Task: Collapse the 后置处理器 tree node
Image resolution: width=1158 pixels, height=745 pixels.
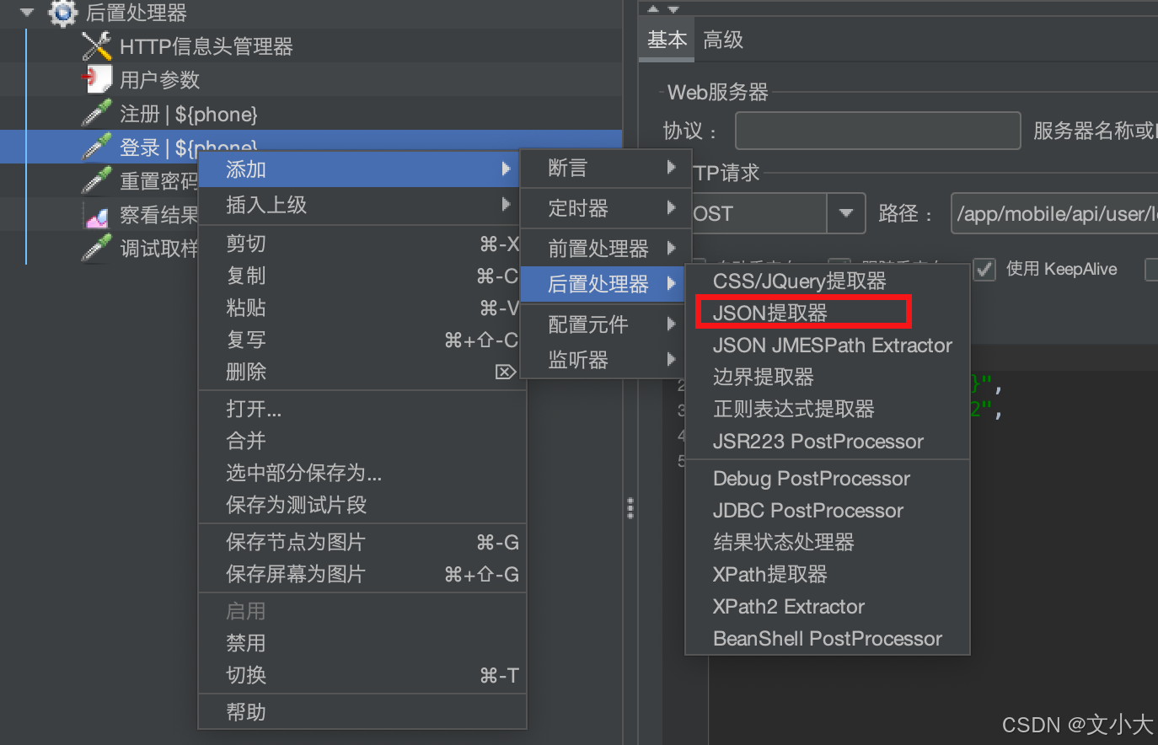Action: pyautogui.click(x=27, y=13)
